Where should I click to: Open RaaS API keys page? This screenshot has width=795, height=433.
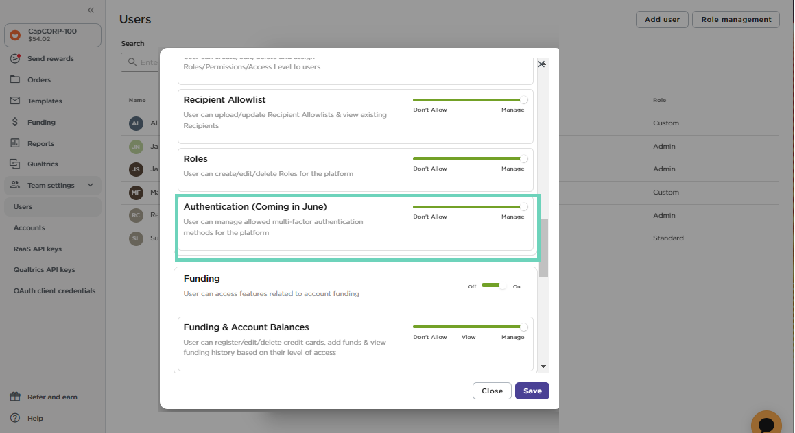click(x=38, y=249)
